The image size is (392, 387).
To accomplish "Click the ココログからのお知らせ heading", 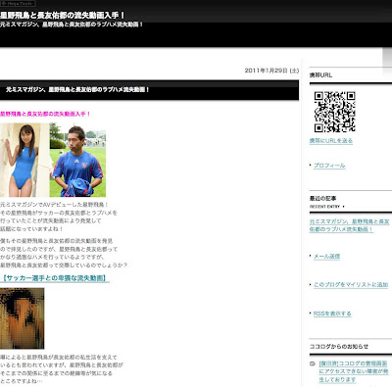I will [339, 347].
